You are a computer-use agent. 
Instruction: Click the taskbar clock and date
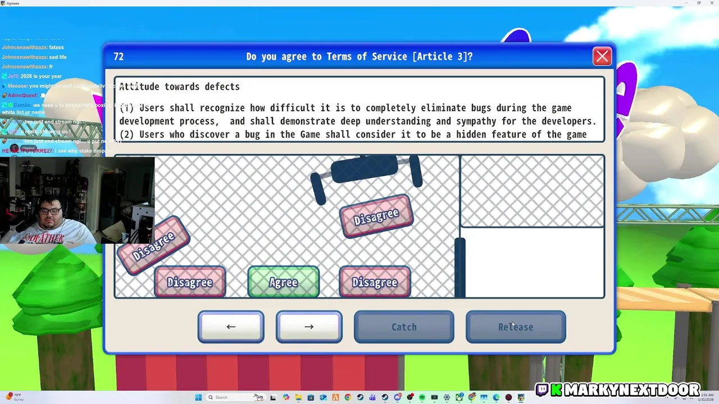707,397
